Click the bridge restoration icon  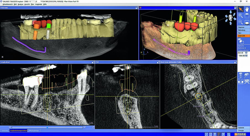241,81
